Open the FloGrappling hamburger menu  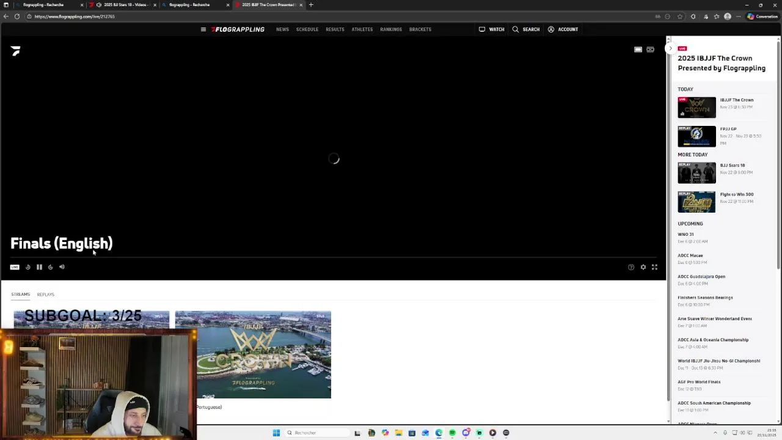click(203, 29)
